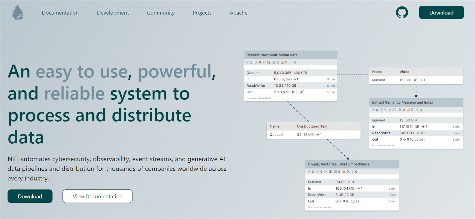This screenshot has width=475, height=219.
Task: Click the Download button below the description
Action: click(30, 196)
